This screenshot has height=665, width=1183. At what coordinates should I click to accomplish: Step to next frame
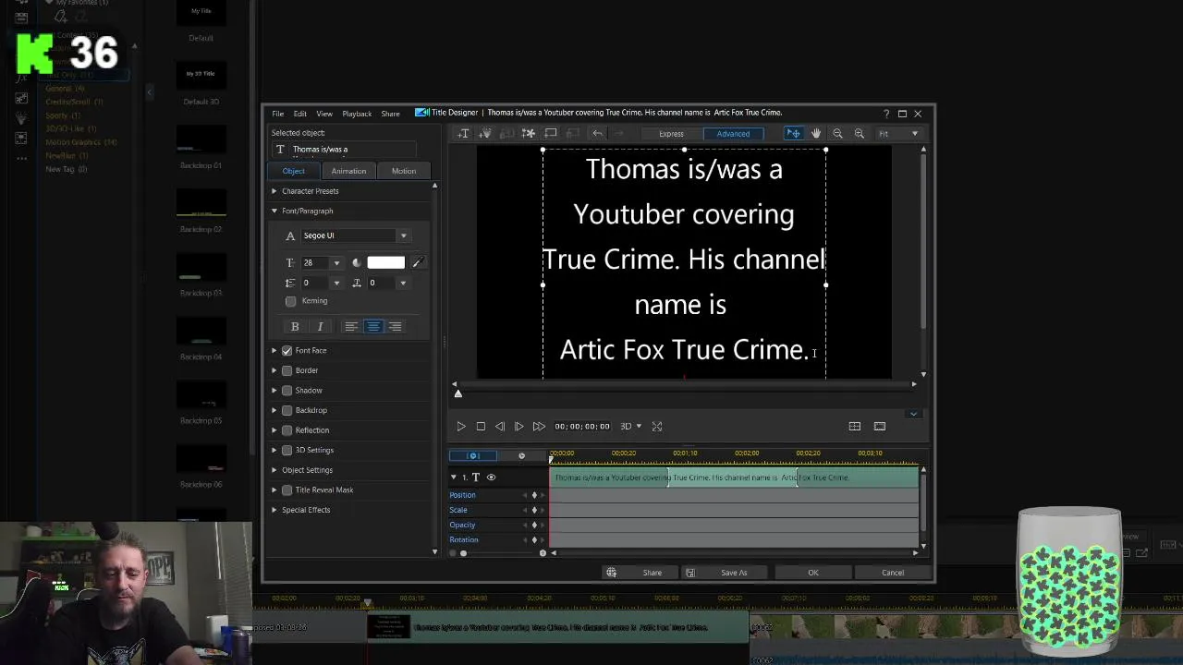[518, 426]
